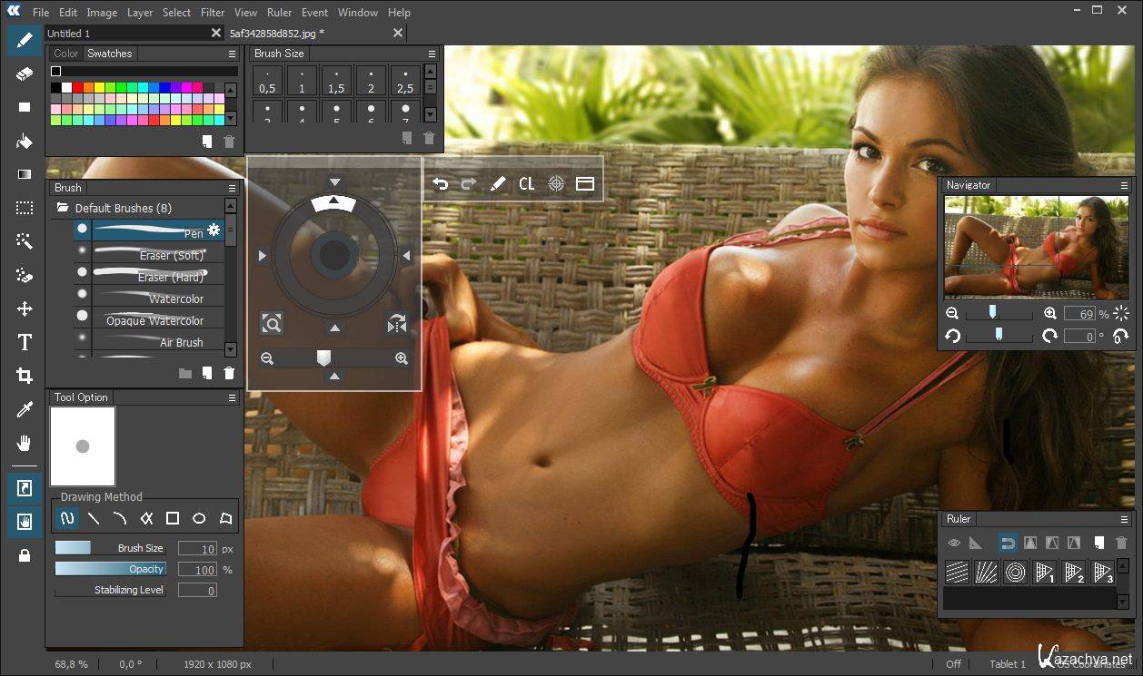Click the Opacity slider bar
Image resolution: width=1143 pixels, height=676 pixels.
(111, 569)
